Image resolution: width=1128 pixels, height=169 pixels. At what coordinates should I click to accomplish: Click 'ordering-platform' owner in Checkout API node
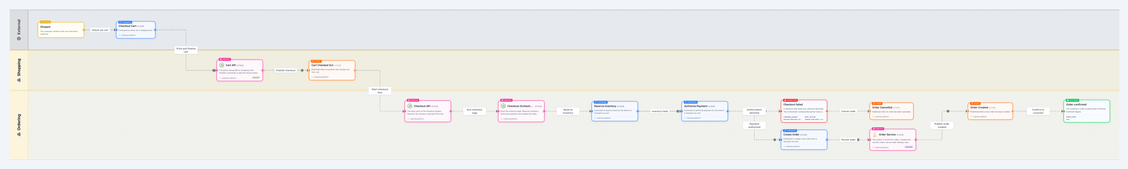click(x=416, y=119)
